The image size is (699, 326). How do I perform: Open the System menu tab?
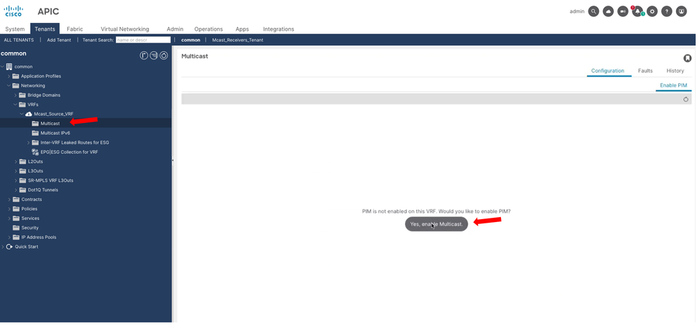point(15,29)
